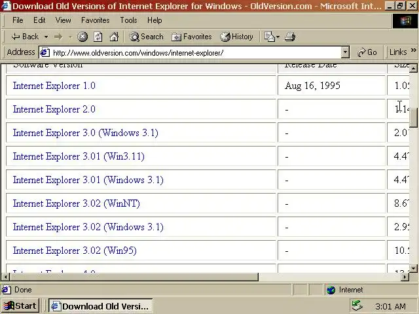
Task: Open Internet Explorer 3.01 (Win3.11) link
Action: click(x=79, y=156)
